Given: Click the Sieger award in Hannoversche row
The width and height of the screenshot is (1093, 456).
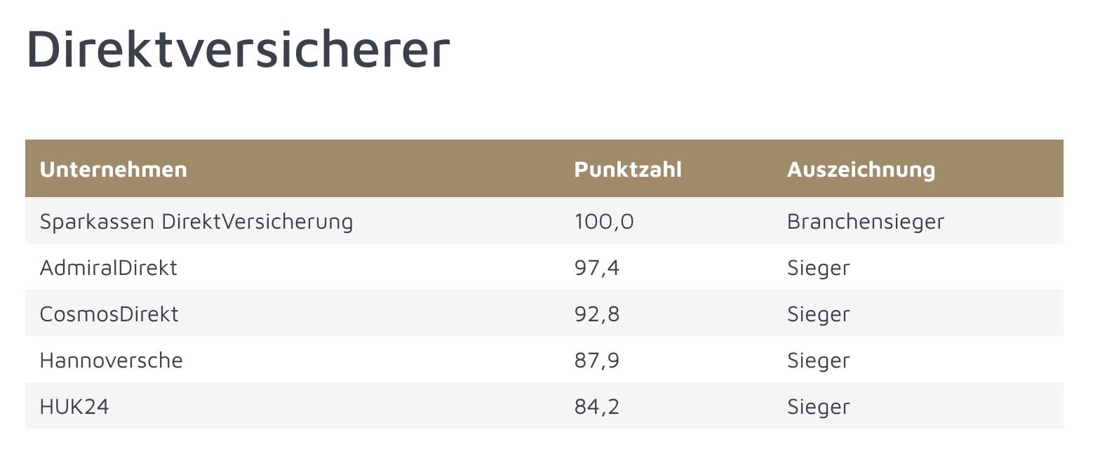Looking at the screenshot, I should (818, 360).
